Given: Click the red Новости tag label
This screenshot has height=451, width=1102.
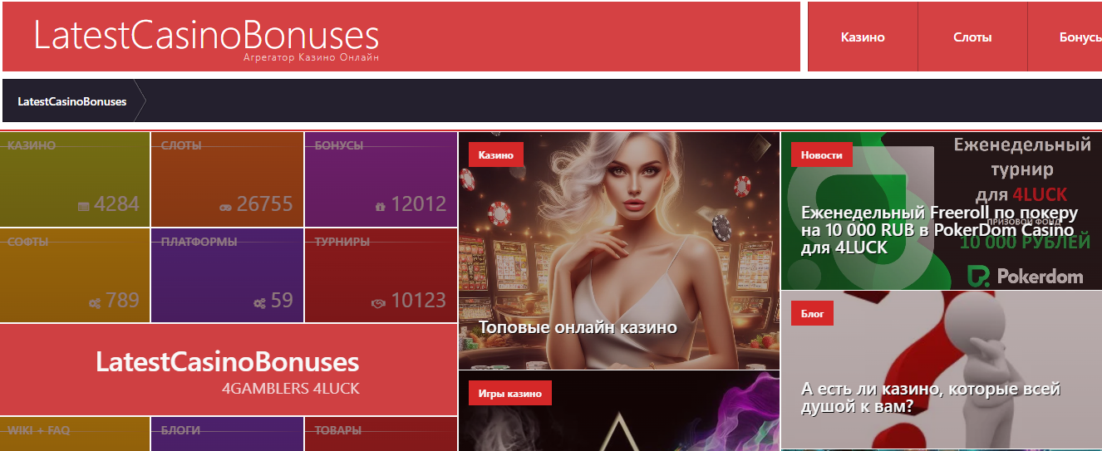Looking at the screenshot, I should coord(822,155).
